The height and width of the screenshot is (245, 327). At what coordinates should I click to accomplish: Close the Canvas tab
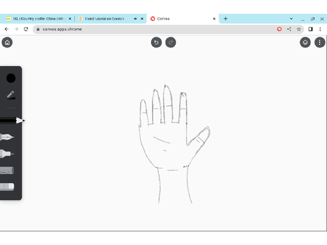(x=214, y=18)
